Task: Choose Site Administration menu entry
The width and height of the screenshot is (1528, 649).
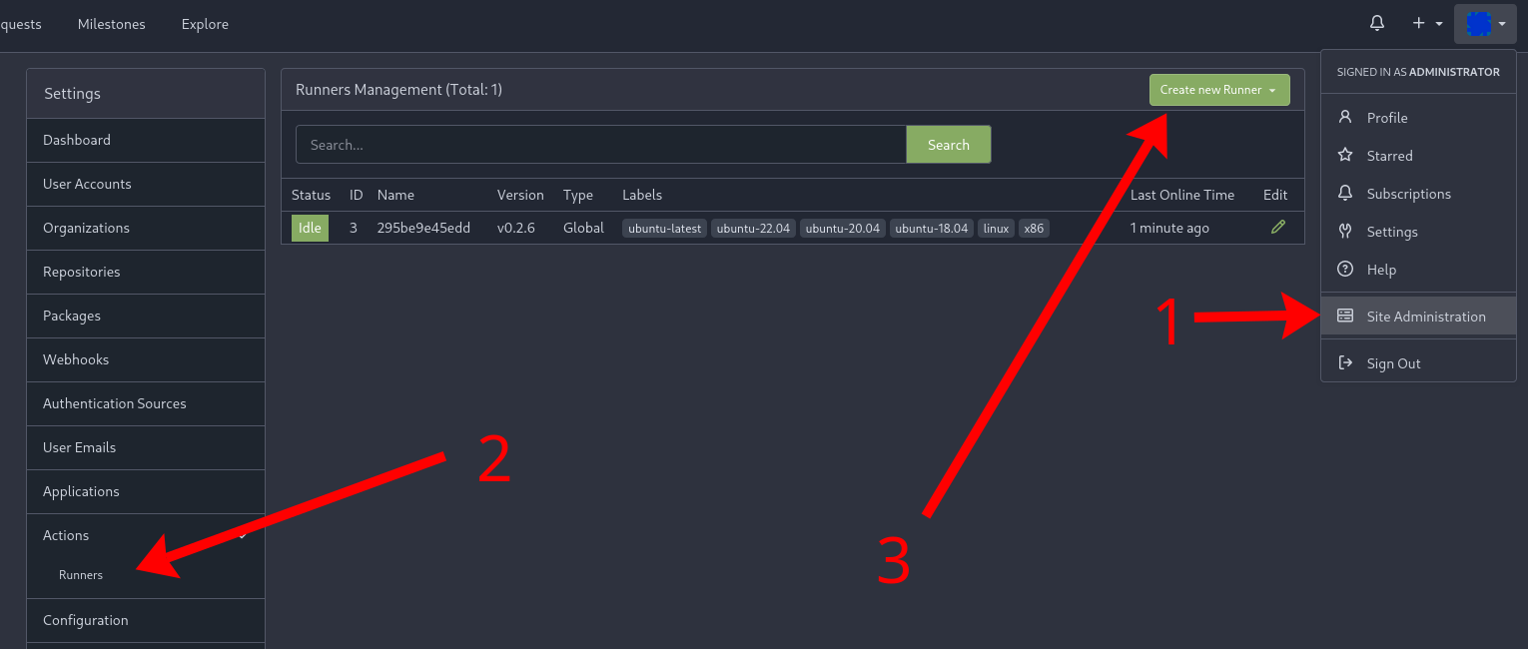Action: pyautogui.click(x=1425, y=317)
